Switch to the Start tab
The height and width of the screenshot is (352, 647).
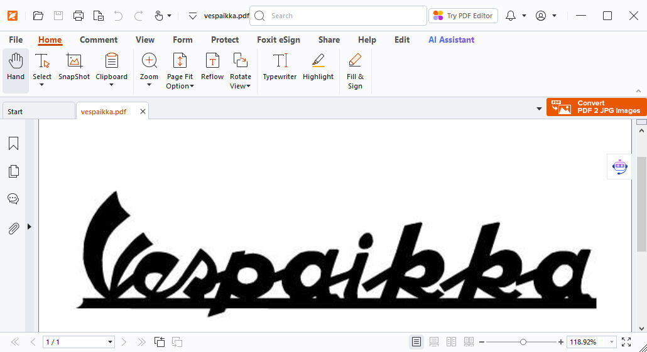click(38, 111)
